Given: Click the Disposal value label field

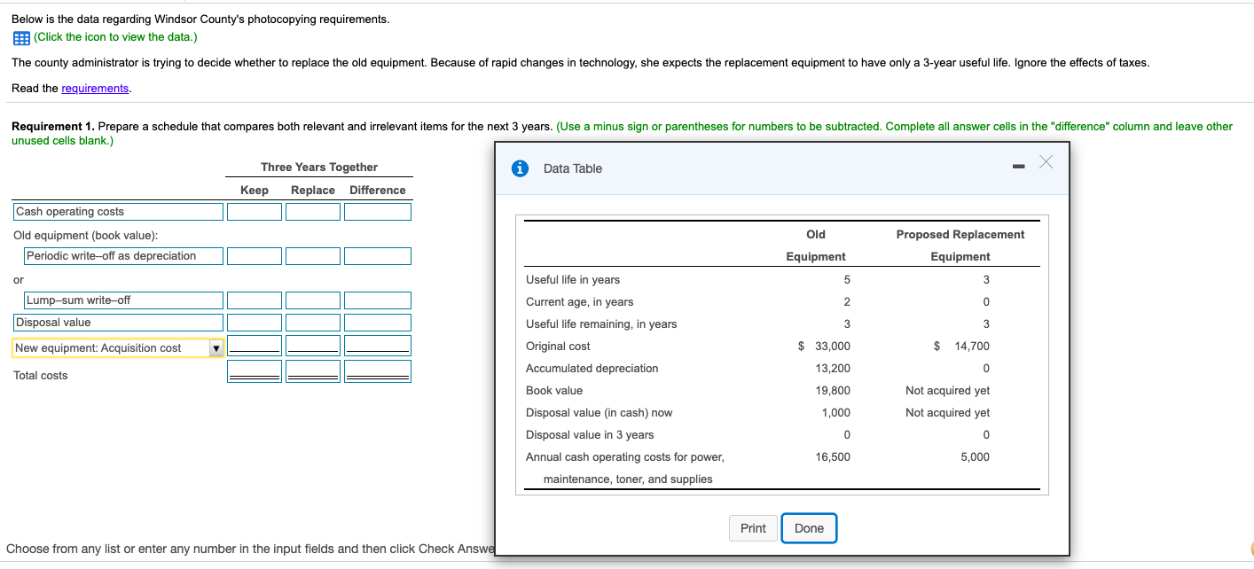Looking at the screenshot, I should (118, 323).
